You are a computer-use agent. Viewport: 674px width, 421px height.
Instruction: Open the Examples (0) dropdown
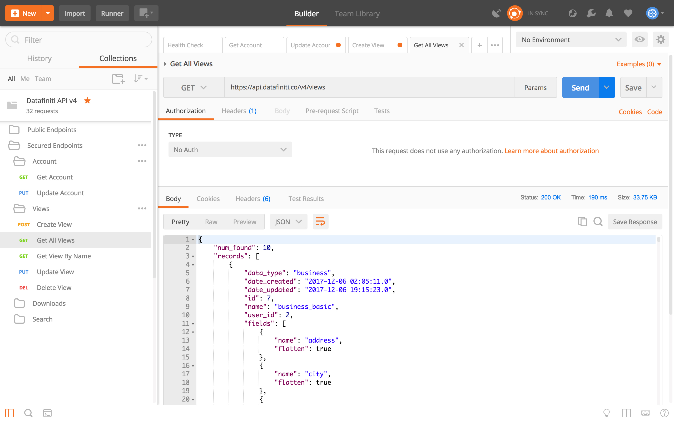point(639,64)
